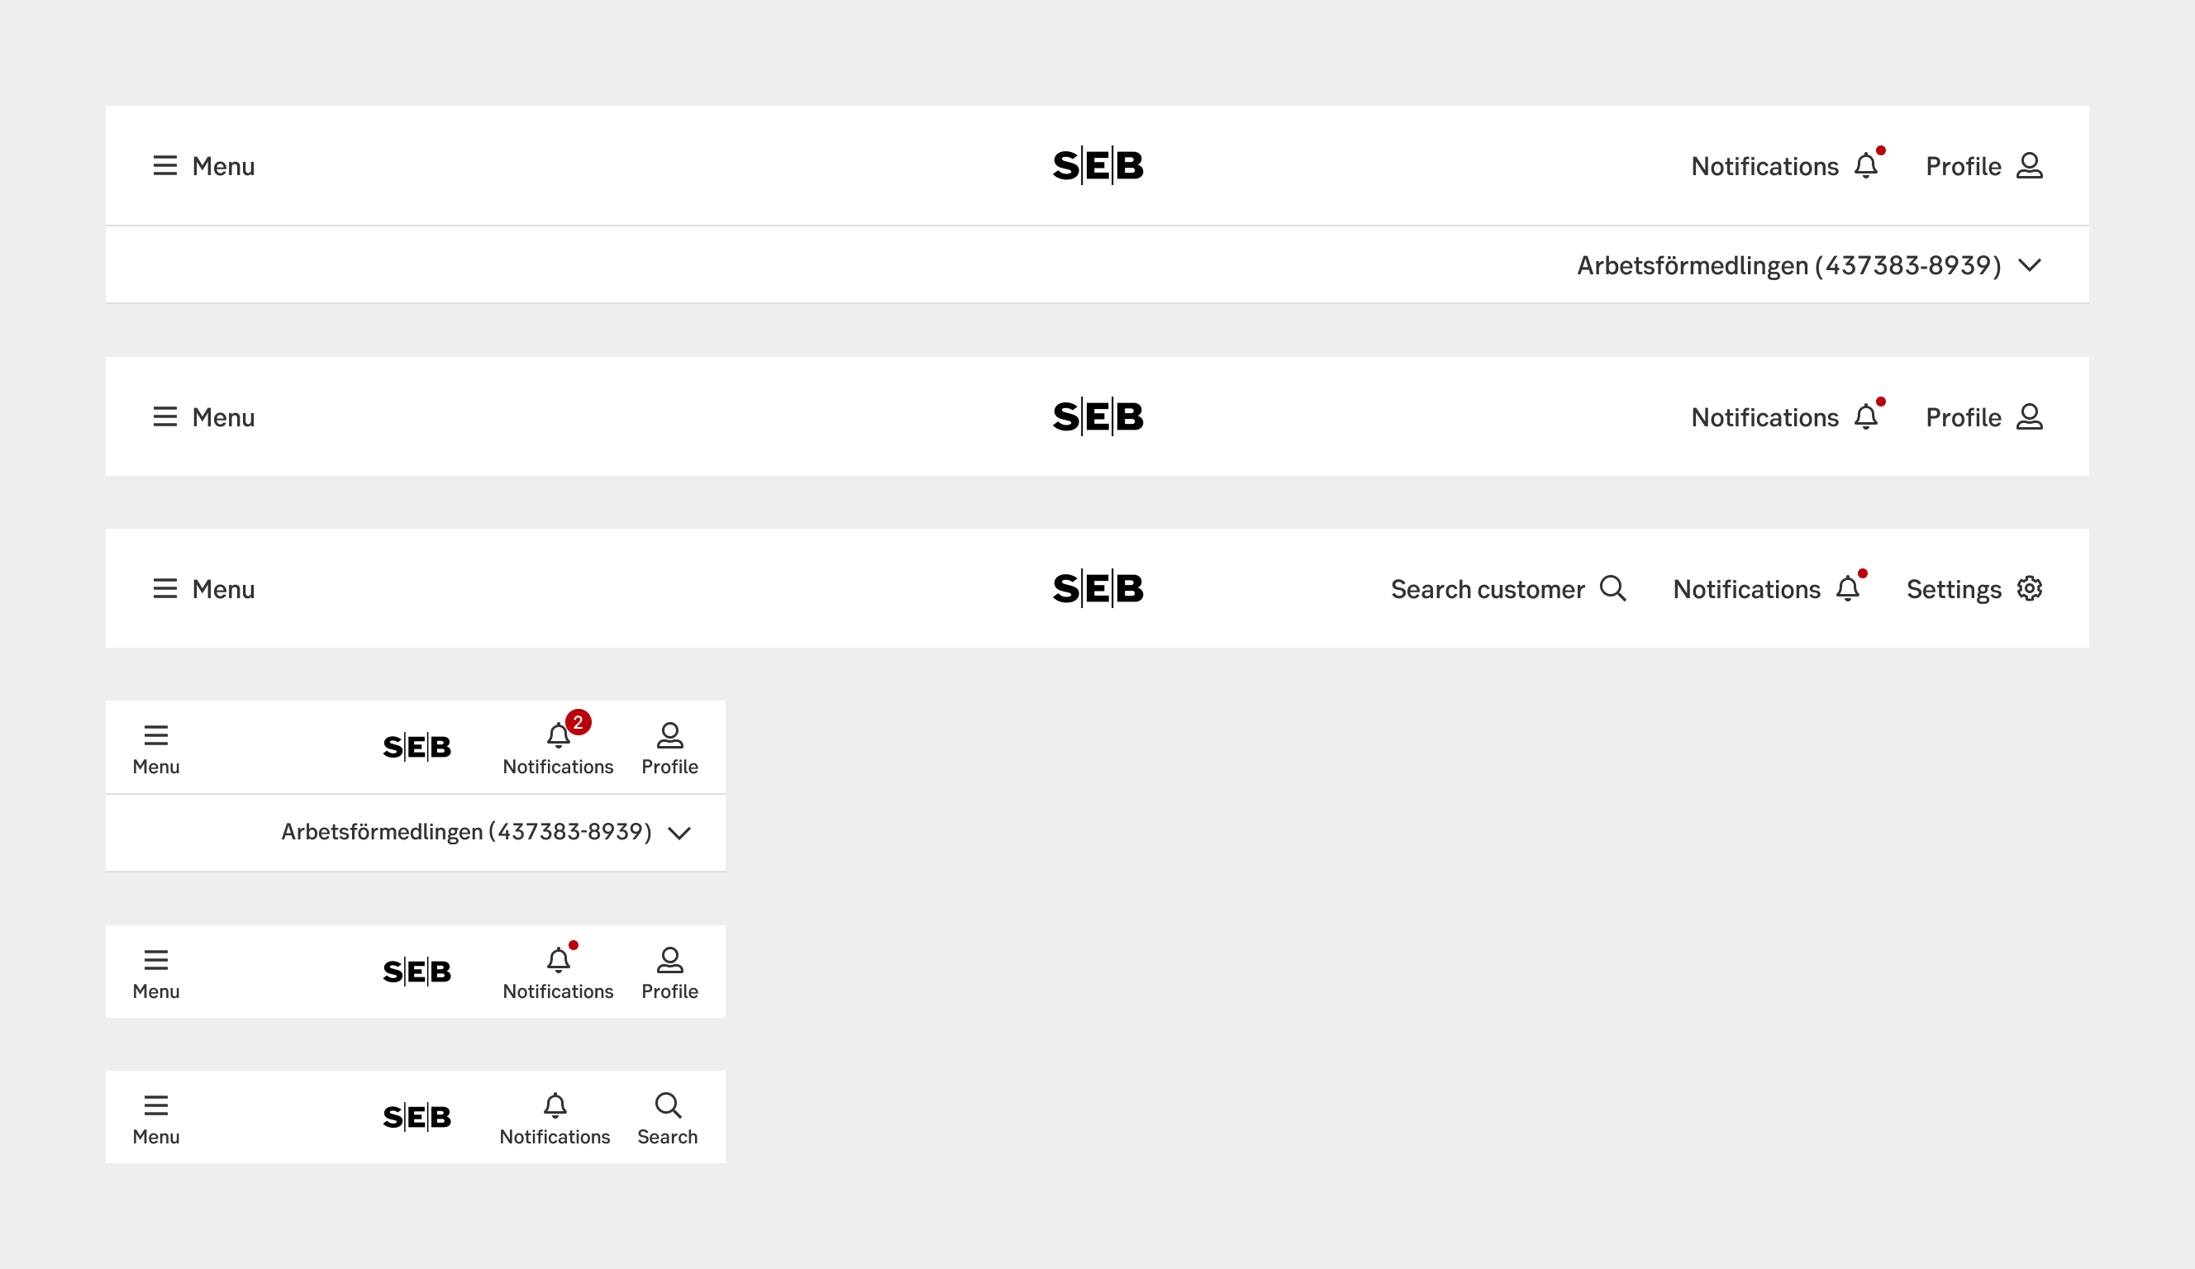
Task: Click the hamburger icon in top header
Action: point(164,165)
